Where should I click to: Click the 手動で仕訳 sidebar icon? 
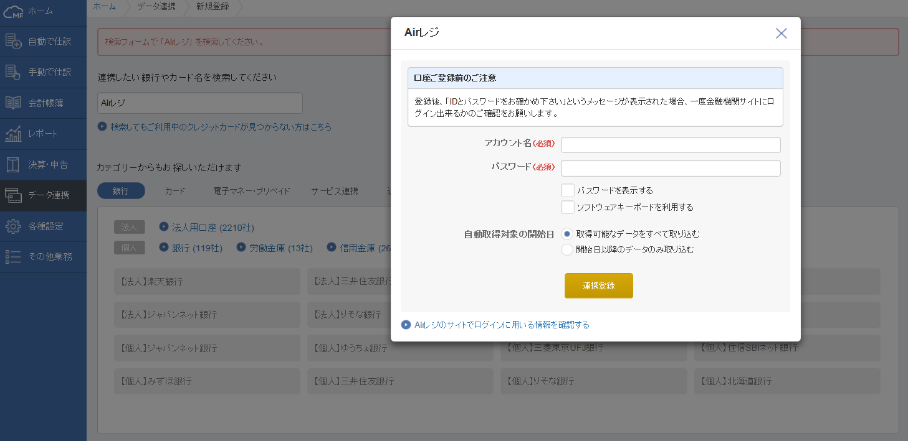tap(13, 72)
